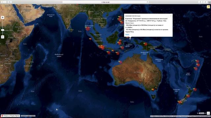Select the marker off Sumatra's west coast
Viewport: 211px width, 118px height.
point(90,39)
